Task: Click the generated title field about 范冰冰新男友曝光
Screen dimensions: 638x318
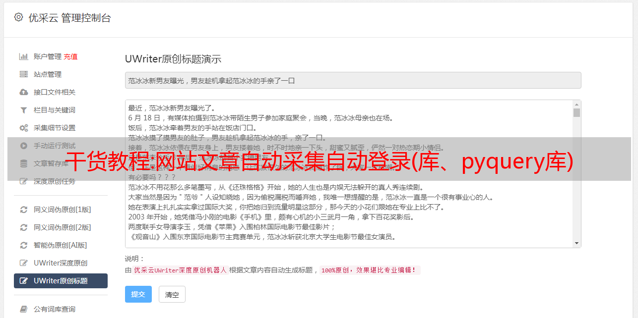Action: (x=353, y=80)
